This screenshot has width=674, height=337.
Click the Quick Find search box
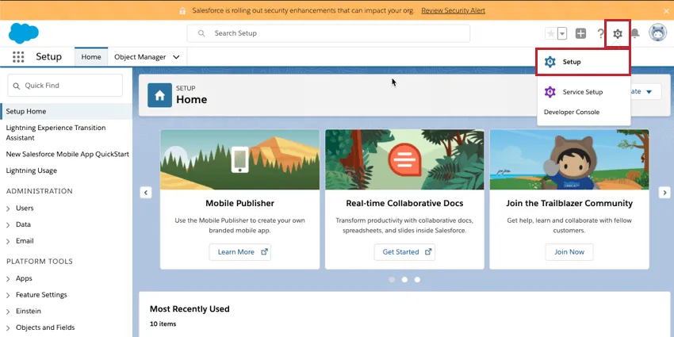[x=65, y=86]
